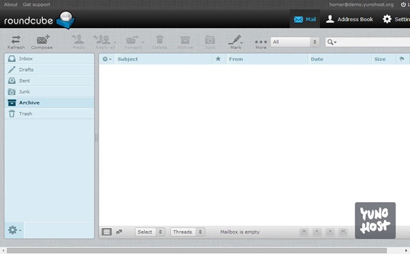Viewport: 410px width, 254px height.
Task: Click the logout power icon
Action: tap(403, 5)
